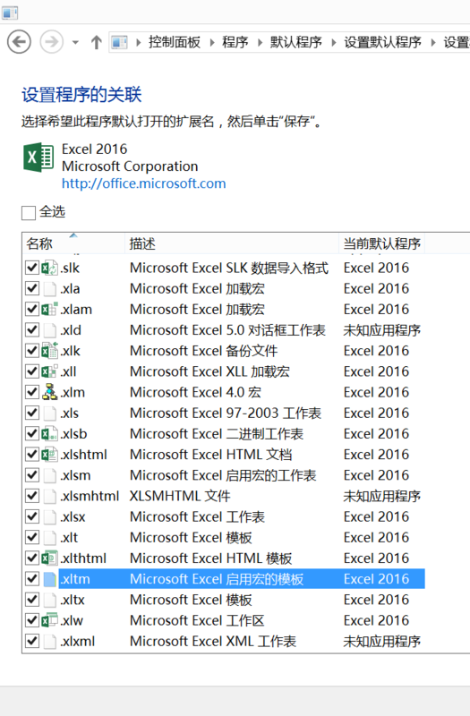Navigate to 设置默认程序 breadcrumb
Image resolution: width=470 pixels, height=716 pixels.
[382, 42]
